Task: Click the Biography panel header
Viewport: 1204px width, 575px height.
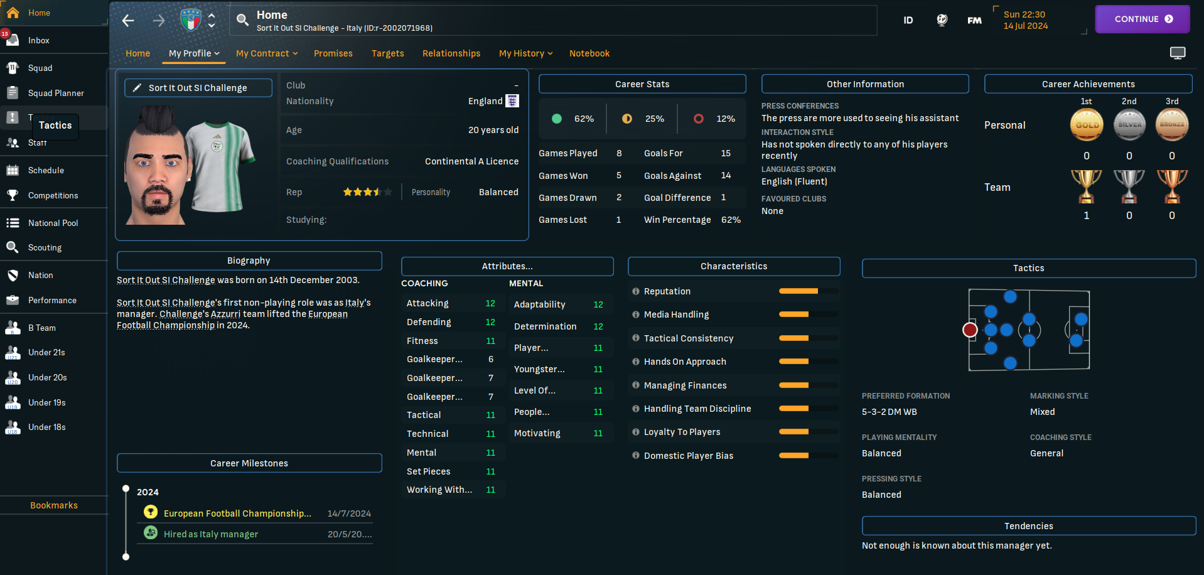Action: click(249, 261)
